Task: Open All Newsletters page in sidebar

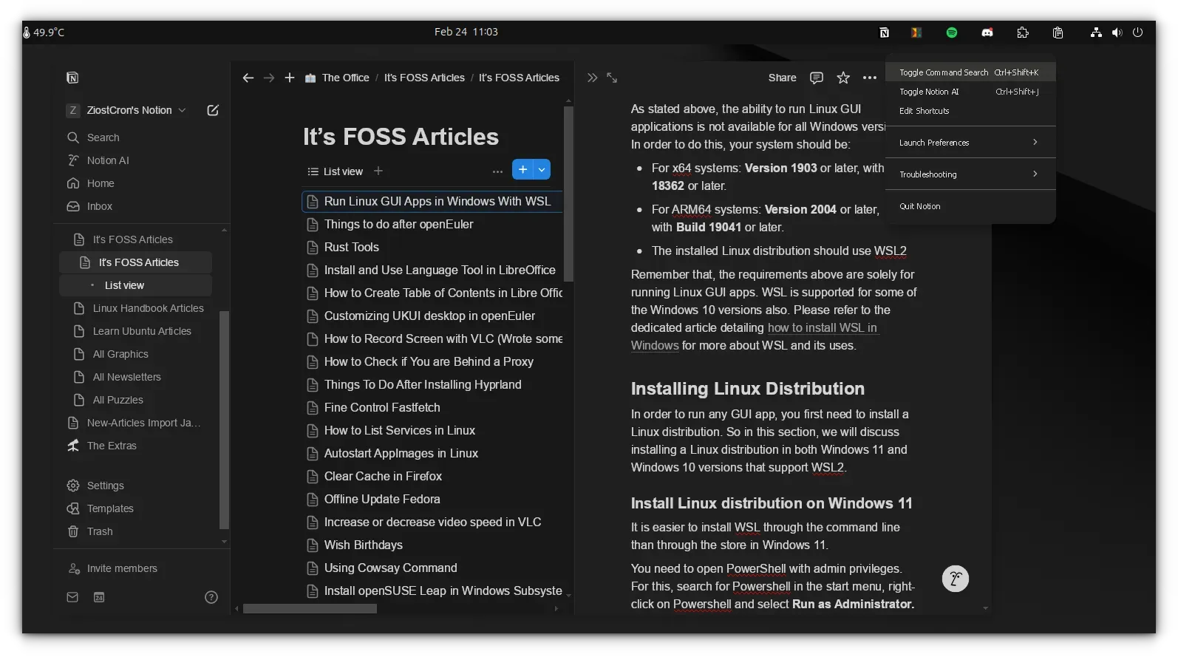Action: point(126,377)
